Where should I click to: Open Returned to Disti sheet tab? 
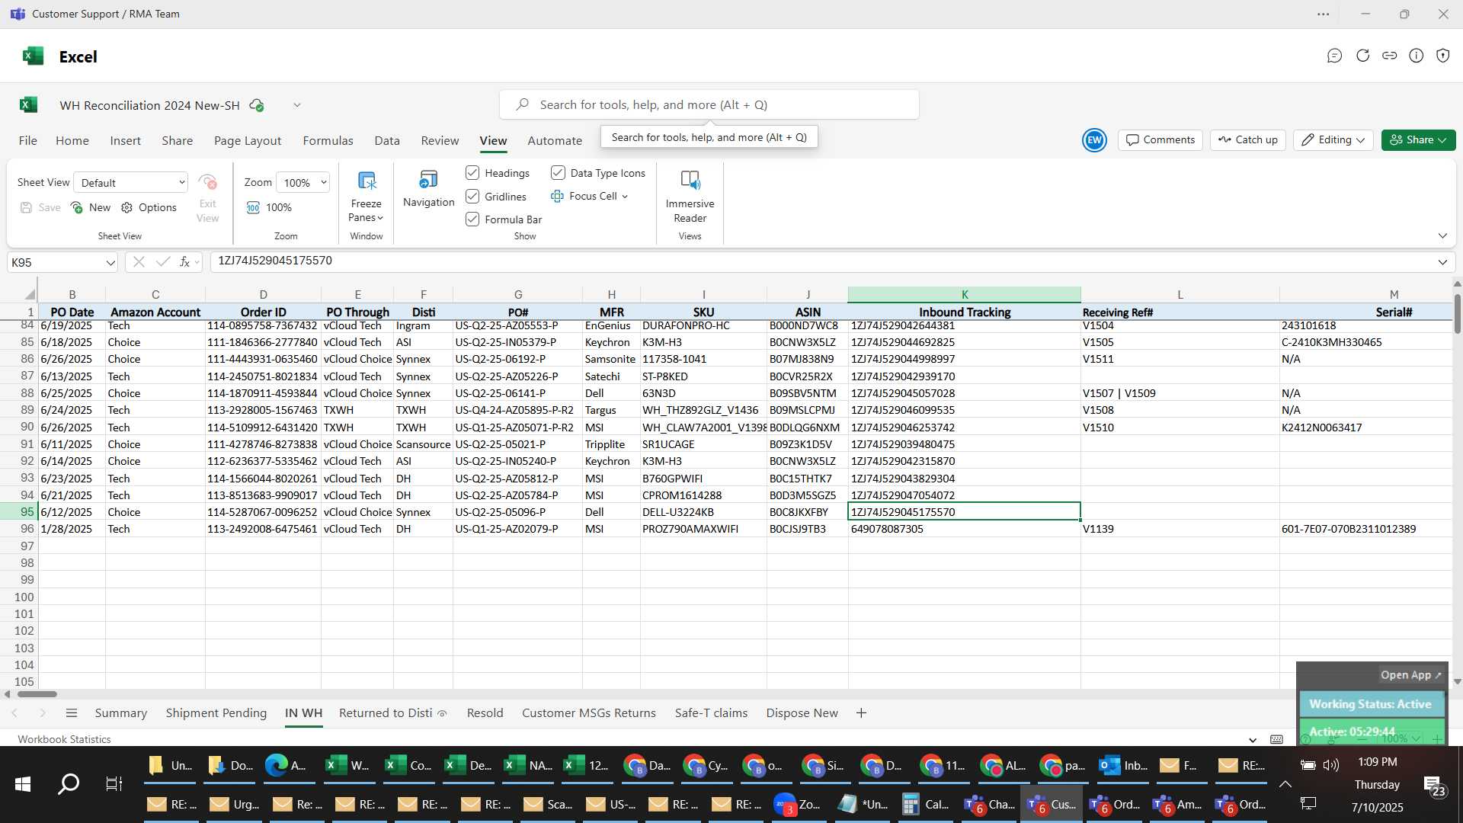[x=392, y=713]
